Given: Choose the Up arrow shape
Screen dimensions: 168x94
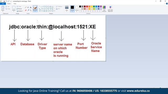Looking at the screenshot, I should (52, 9).
